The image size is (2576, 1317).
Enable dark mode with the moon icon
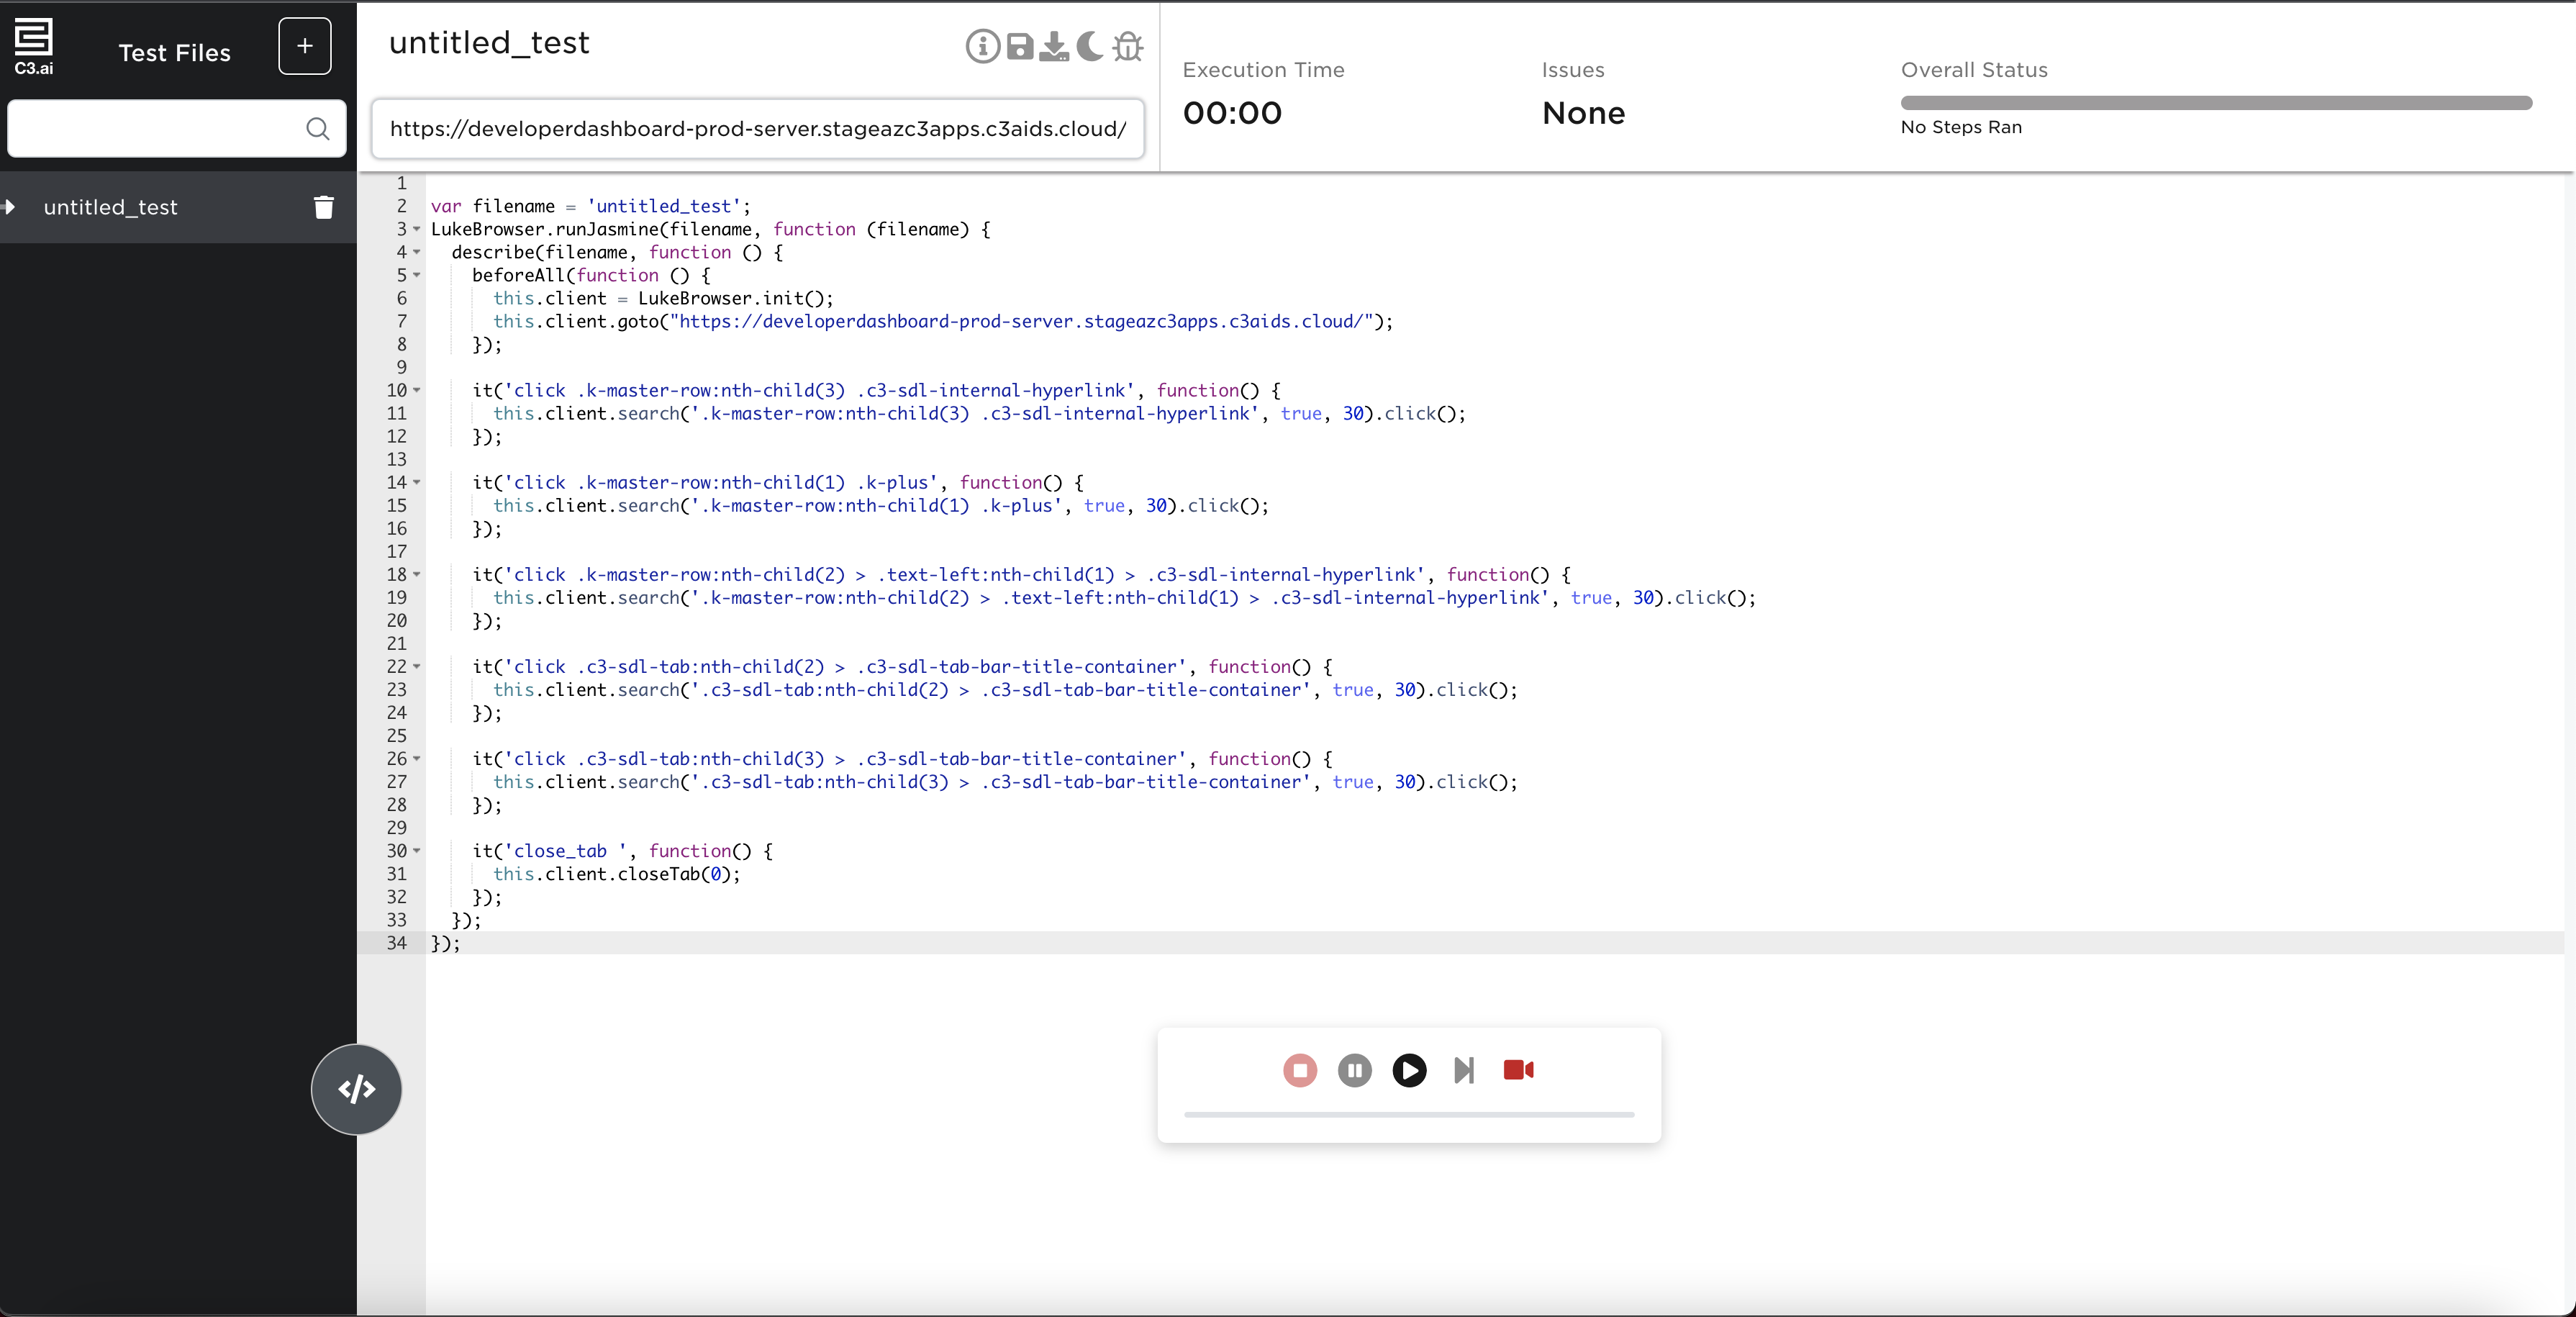coord(1089,46)
